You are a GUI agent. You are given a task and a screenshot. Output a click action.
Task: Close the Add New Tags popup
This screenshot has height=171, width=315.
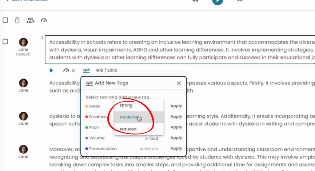[179, 83]
